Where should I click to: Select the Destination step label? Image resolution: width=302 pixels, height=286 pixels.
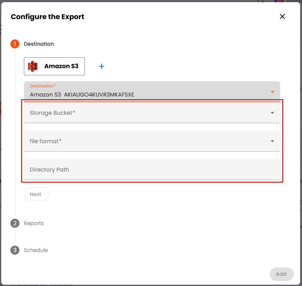point(39,44)
